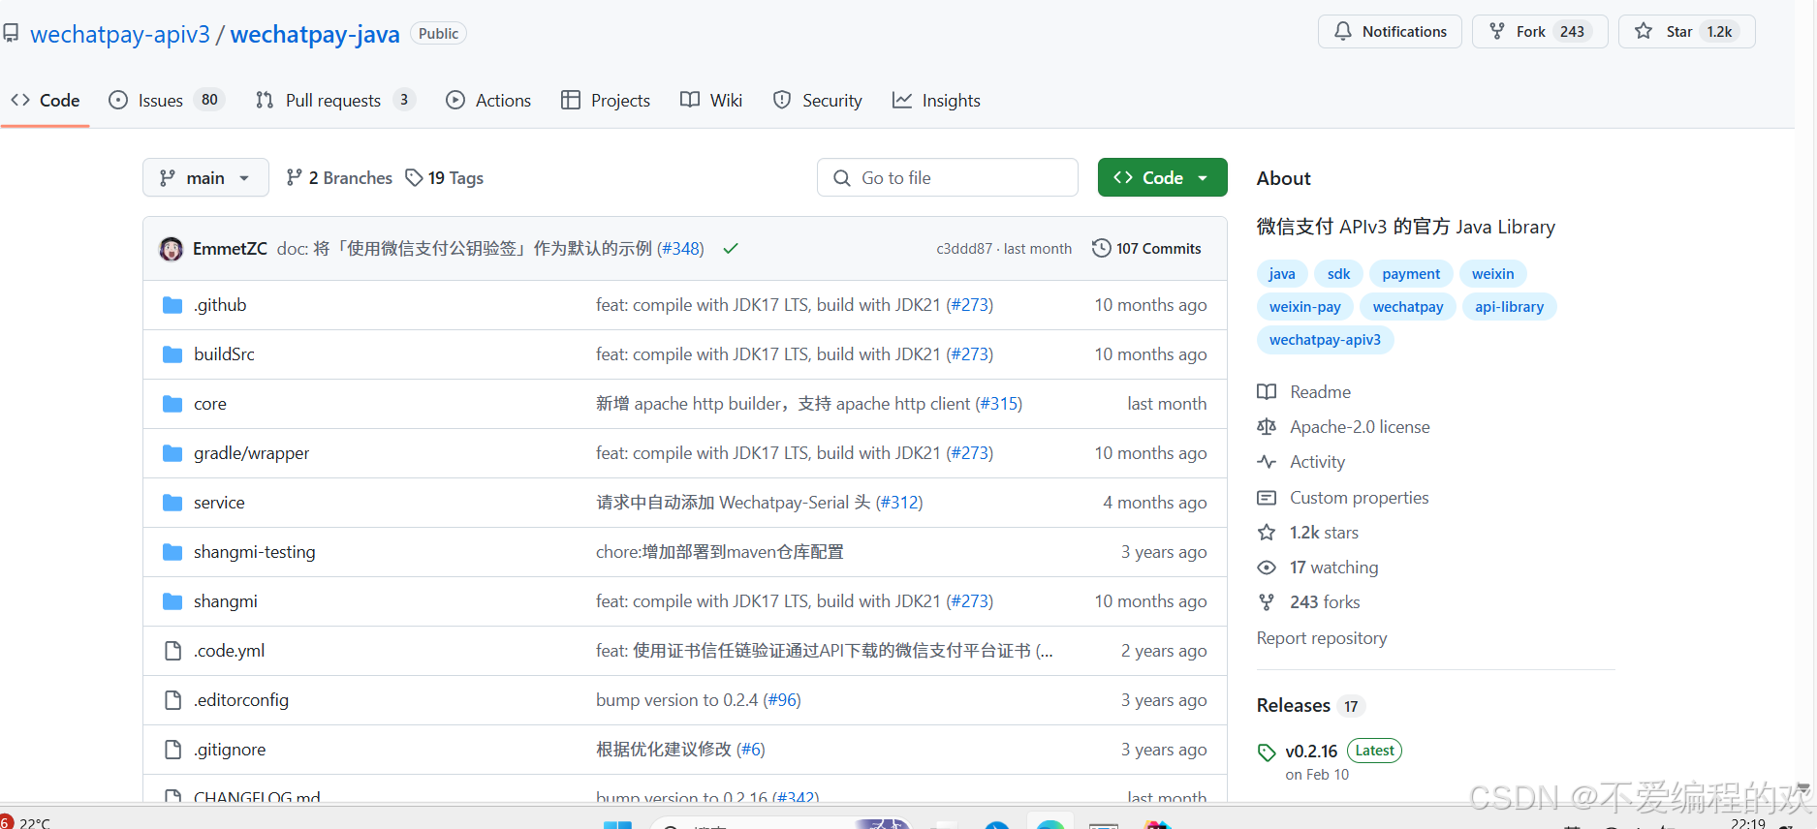Open the green Code dropdown button
The height and width of the screenshot is (829, 1817).
pos(1162,177)
